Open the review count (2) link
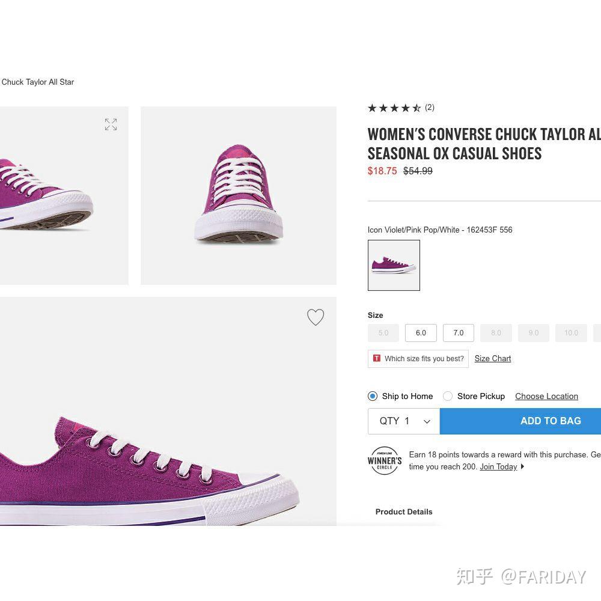This screenshot has height=601, width=601. coord(430,108)
